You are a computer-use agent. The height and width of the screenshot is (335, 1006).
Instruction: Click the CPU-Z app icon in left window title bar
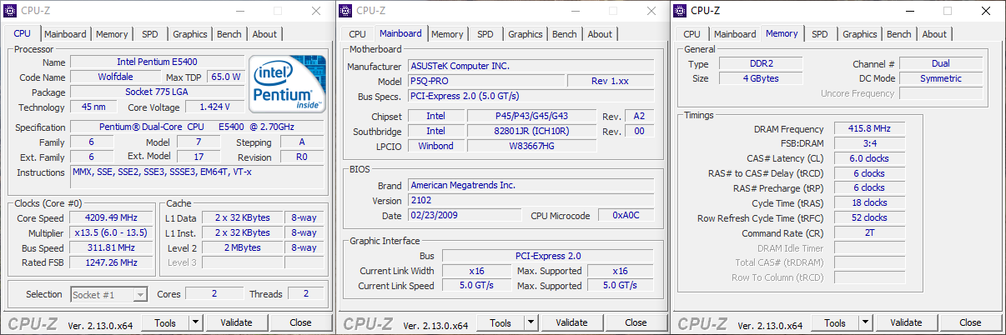tap(10, 11)
